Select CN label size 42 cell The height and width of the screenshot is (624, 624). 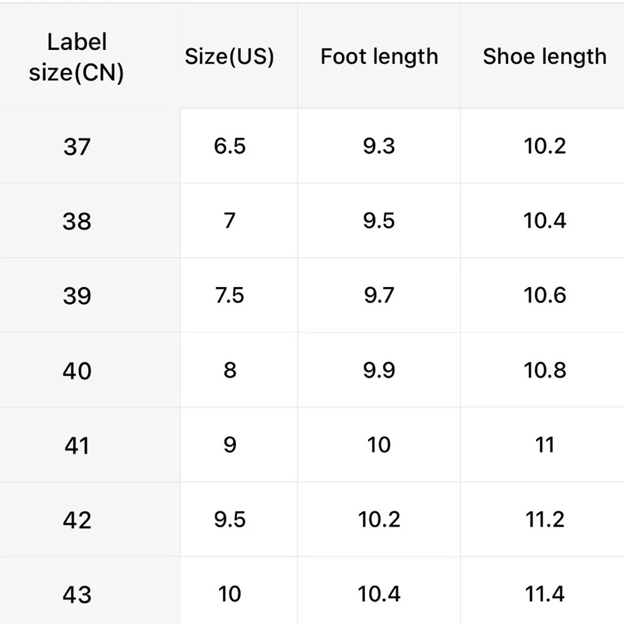coord(77,519)
